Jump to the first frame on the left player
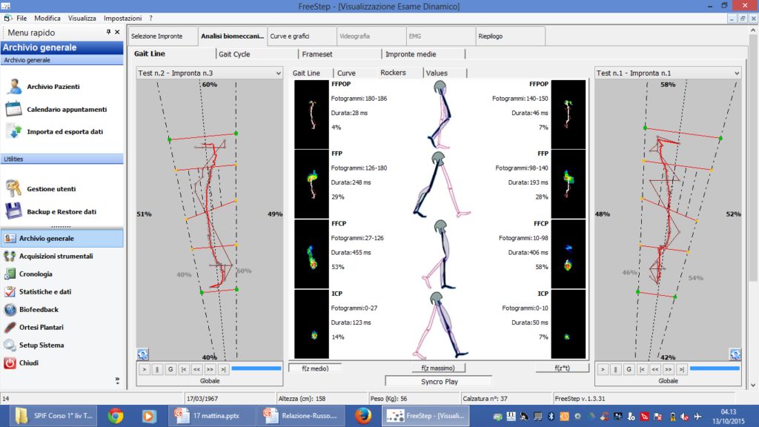Image resolution: width=759 pixels, height=427 pixels. (184, 369)
